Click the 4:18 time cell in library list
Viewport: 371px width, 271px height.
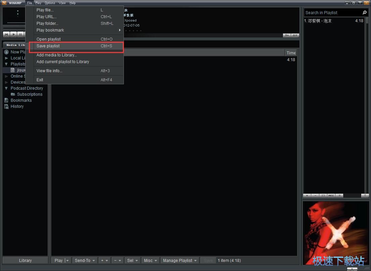pos(291,60)
